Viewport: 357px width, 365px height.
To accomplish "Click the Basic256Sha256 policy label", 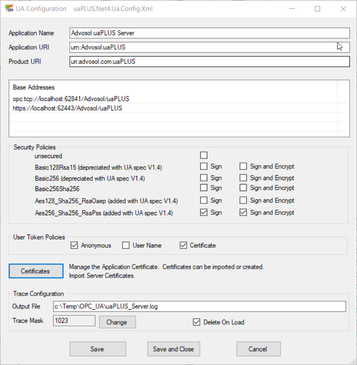I will pyautogui.click(x=57, y=189).
